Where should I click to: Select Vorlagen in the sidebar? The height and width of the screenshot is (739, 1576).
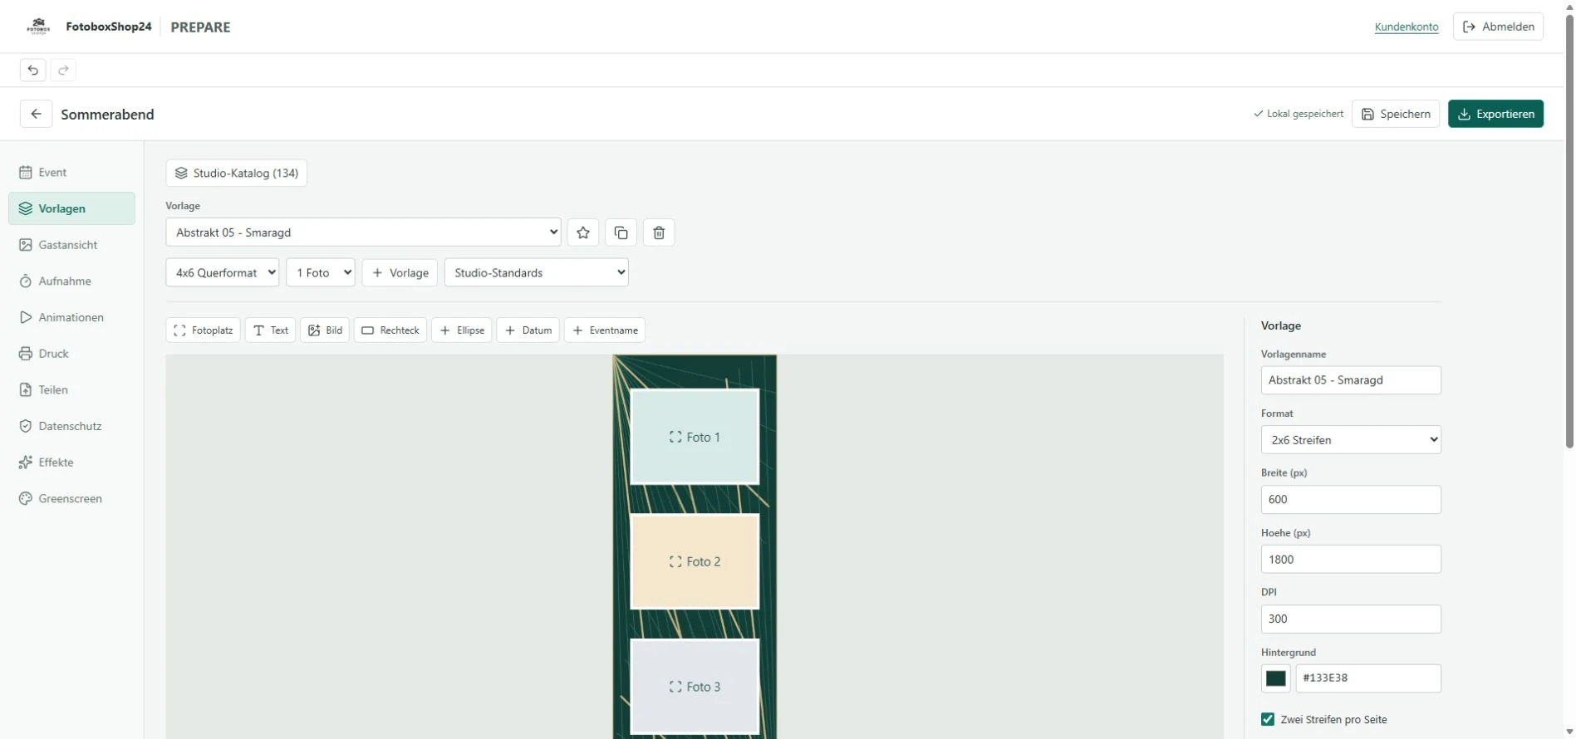(x=71, y=208)
